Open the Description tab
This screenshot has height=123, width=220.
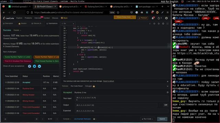coord(8,24)
